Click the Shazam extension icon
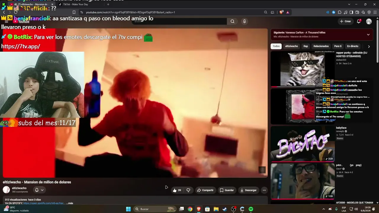 pos(334,12)
